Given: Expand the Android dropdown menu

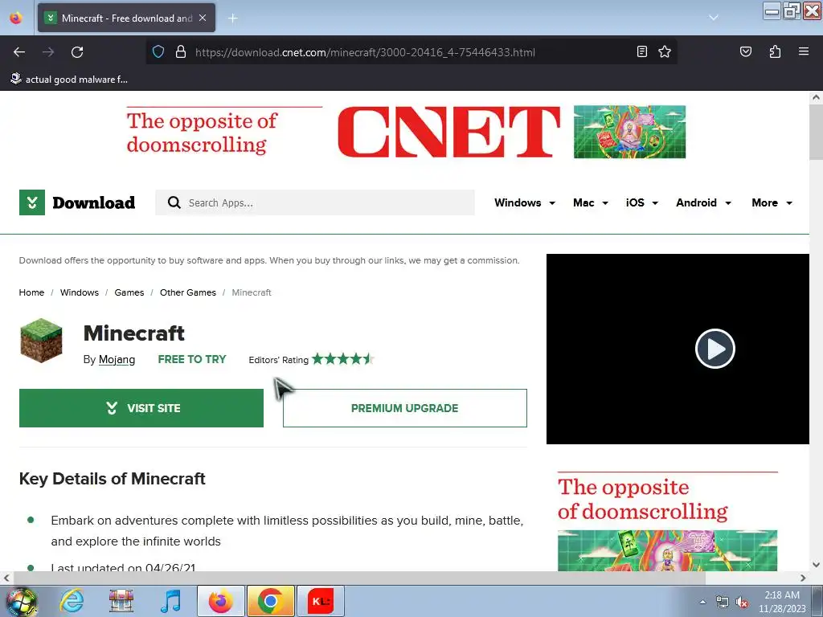Looking at the screenshot, I should [703, 202].
